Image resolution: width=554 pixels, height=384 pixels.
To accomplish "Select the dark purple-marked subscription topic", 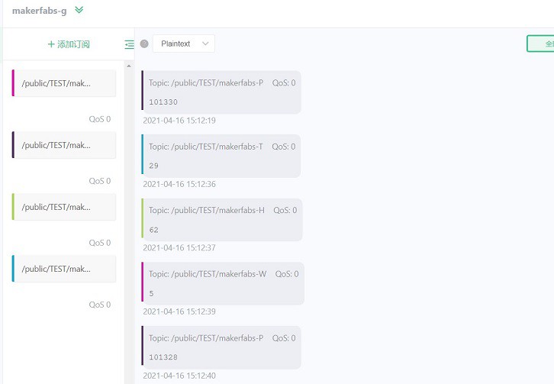I will click(x=64, y=145).
